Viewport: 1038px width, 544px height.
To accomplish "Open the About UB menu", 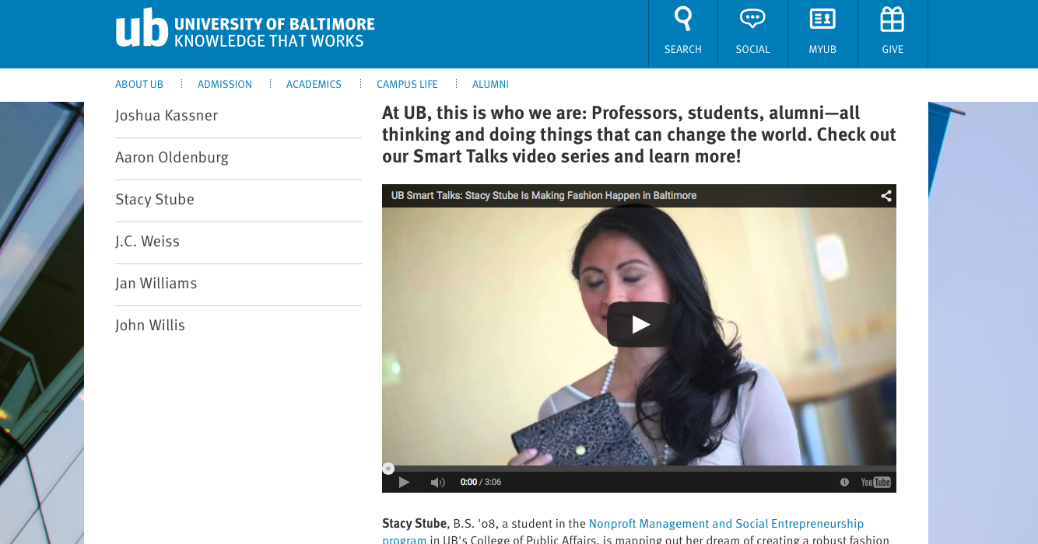I will pos(139,85).
